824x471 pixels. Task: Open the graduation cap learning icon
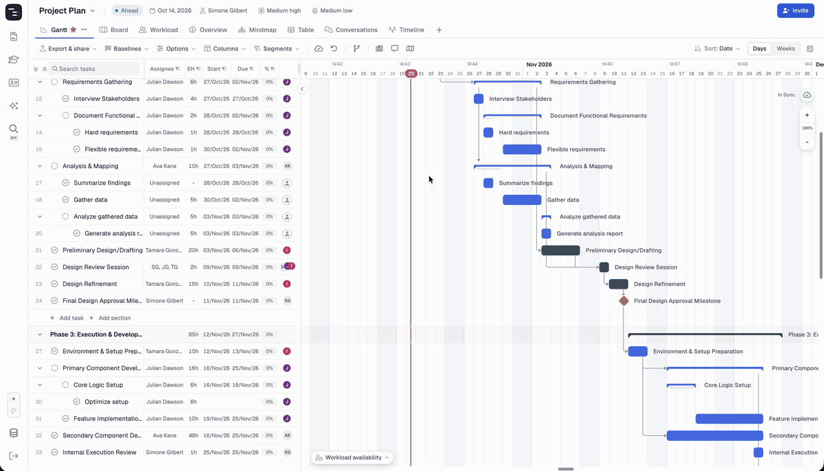(x=14, y=60)
